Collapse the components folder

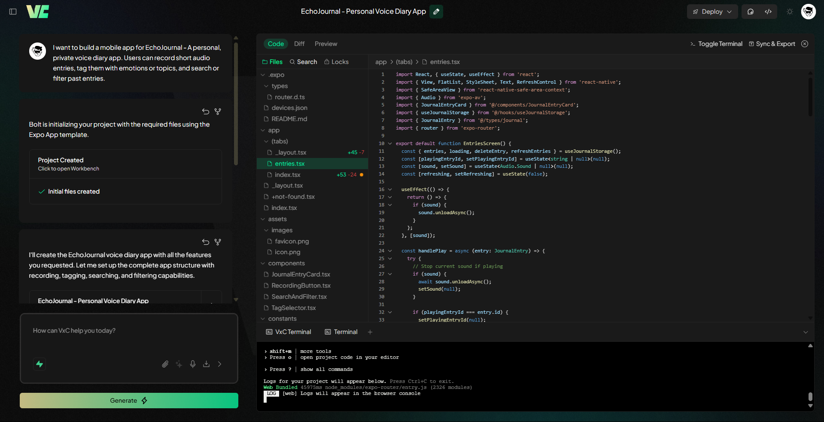point(312,263)
